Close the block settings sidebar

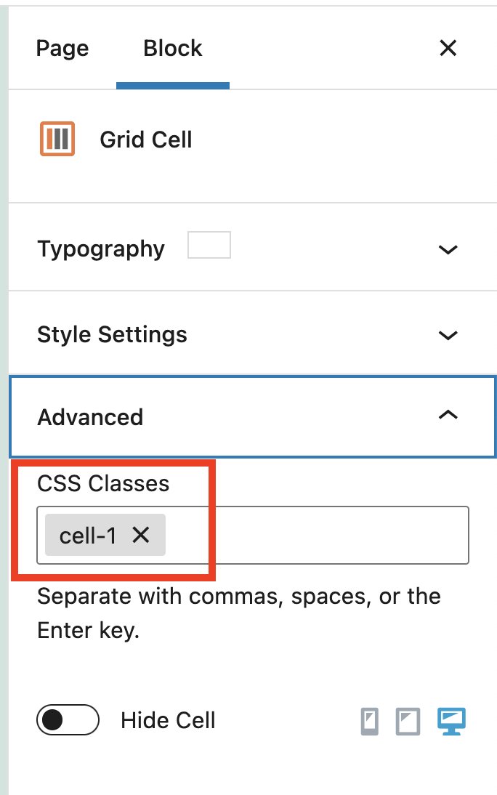point(448,48)
